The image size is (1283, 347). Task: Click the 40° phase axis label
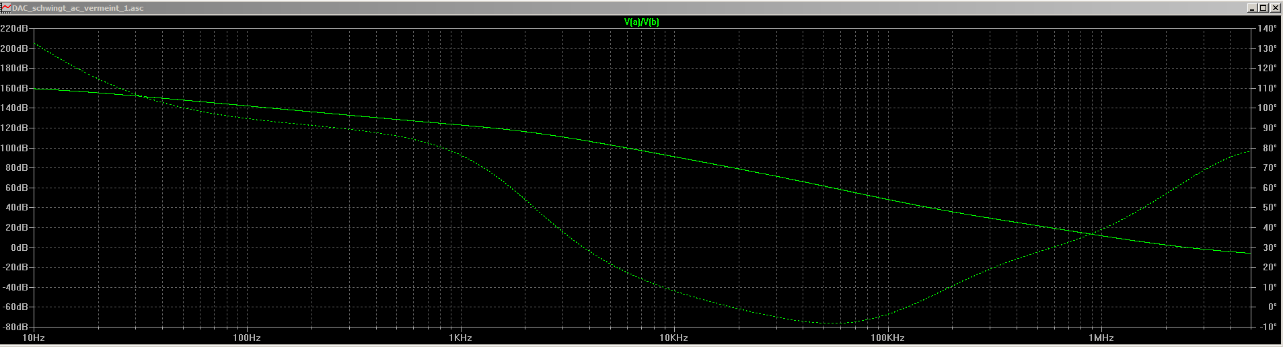(x=1269, y=227)
